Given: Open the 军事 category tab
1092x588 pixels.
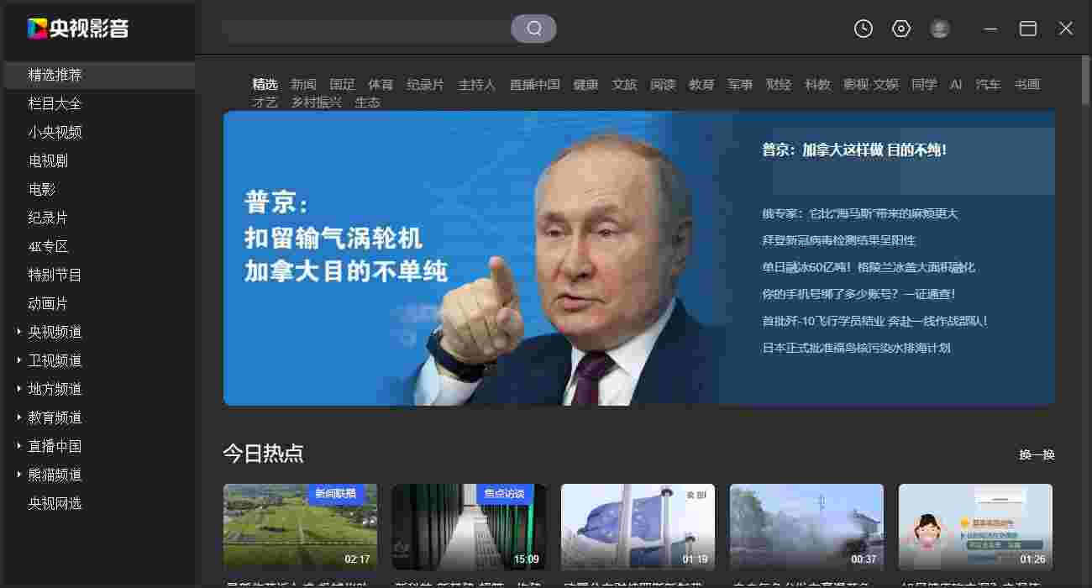Looking at the screenshot, I should (740, 84).
